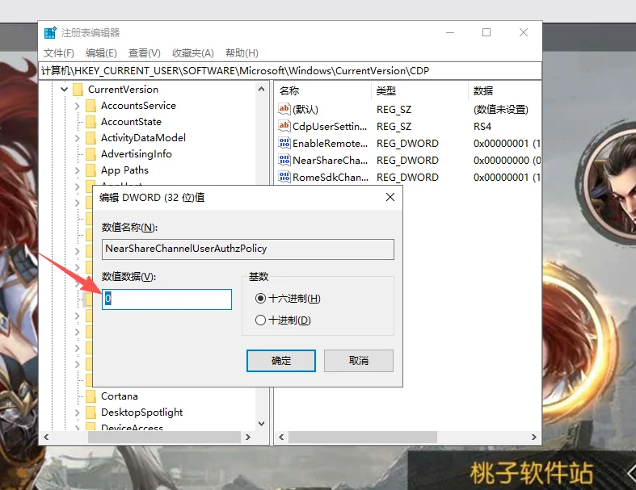
Task: Expand the ActivityDataModel tree node
Action: pyautogui.click(x=77, y=138)
